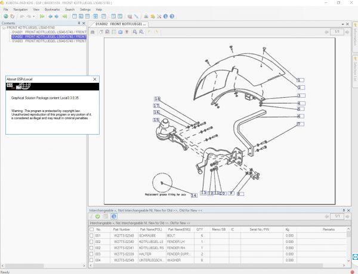Click part number W27TS-02340 cell
The width and height of the screenshot is (358, 274).
tap(124, 242)
